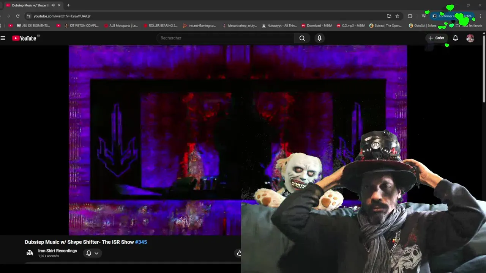Image resolution: width=486 pixels, height=273 pixels.
Task: Start voice search with microphone icon
Action: (319, 38)
